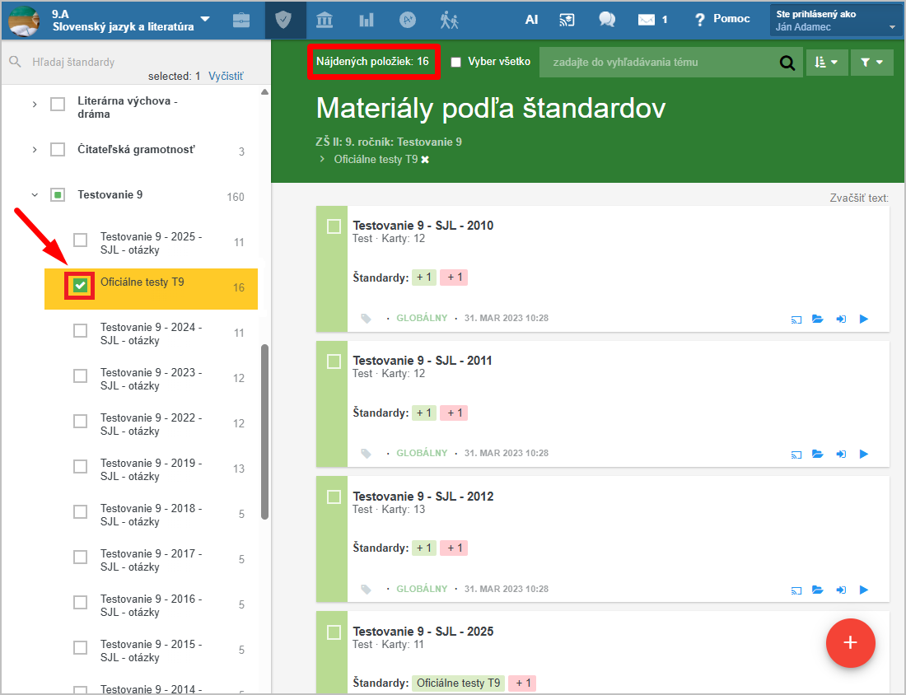Image resolution: width=906 pixels, height=695 pixels.
Task: Click the red plus add button
Action: pyautogui.click(x=850, y=642)
